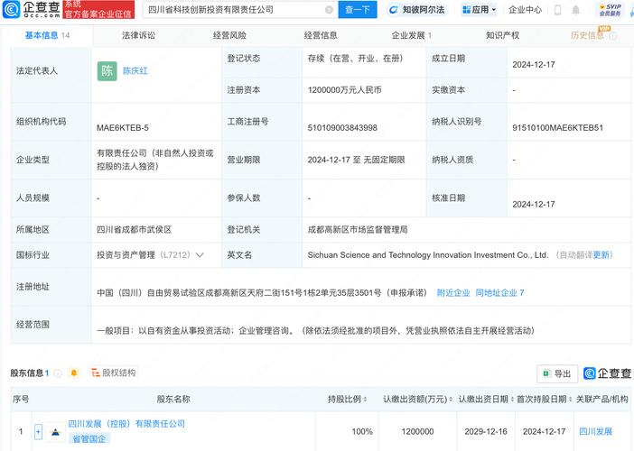Click the 四川发展 shareholder logo thumbnail

(x=55, y=432)
